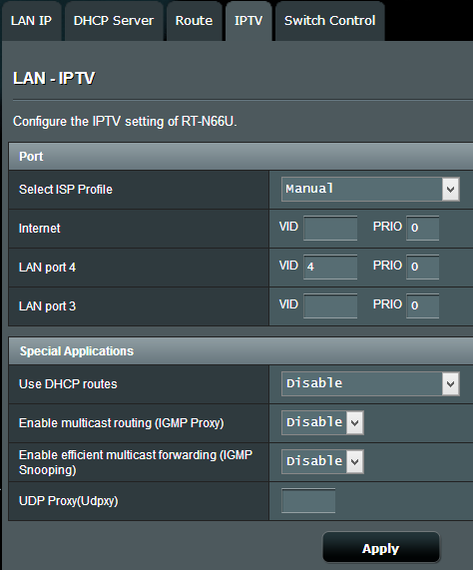Apply the IPTV settings
Screen dimensions: 473x570
click(x=381, y=548)
